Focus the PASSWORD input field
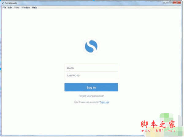184x137 pixels. (91, 75)
